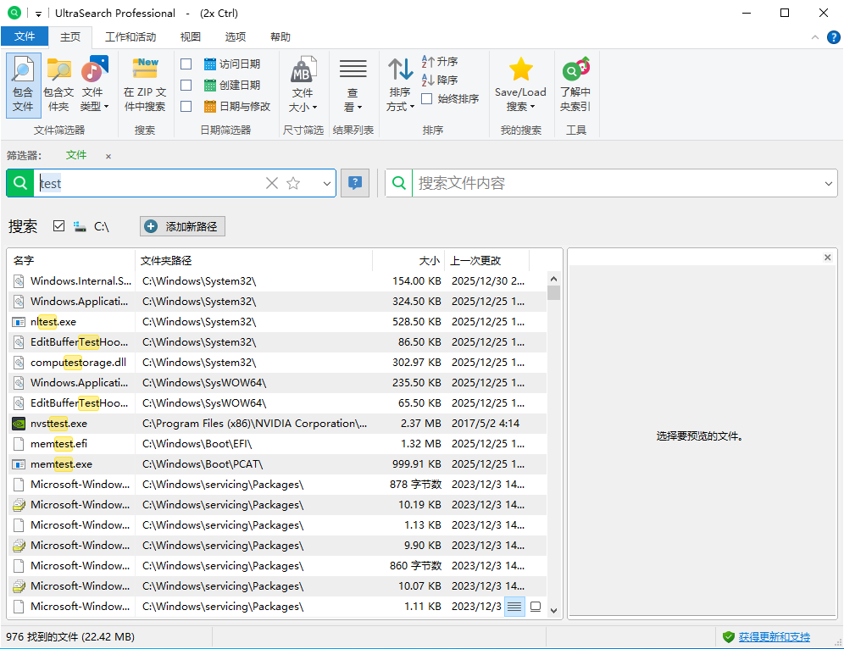Open the 获得更新和支持 link
844x649 pixels.
[x=774, y=637]
